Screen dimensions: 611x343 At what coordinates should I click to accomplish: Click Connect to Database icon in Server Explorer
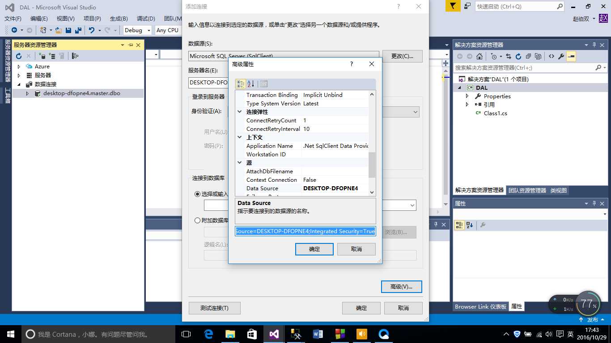point(42,56)
